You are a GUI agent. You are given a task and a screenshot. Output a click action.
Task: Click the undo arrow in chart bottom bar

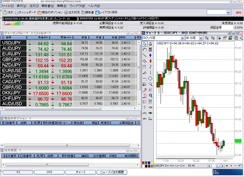click(240, 166)
